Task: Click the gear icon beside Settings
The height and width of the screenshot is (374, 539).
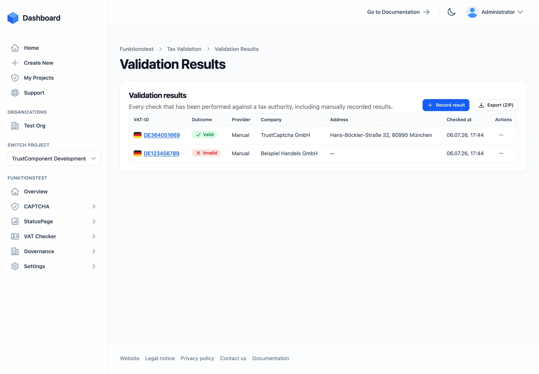Action: 15,266
